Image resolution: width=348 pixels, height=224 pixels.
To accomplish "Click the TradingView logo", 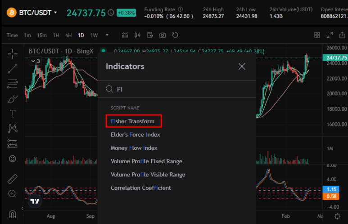I will click(35, 202).
